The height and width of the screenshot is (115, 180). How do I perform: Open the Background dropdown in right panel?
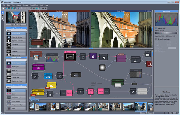point(172,48)
